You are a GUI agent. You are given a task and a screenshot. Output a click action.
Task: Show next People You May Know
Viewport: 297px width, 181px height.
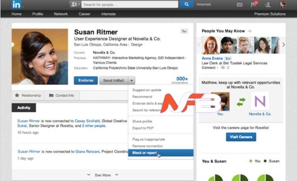coord(283,45)
